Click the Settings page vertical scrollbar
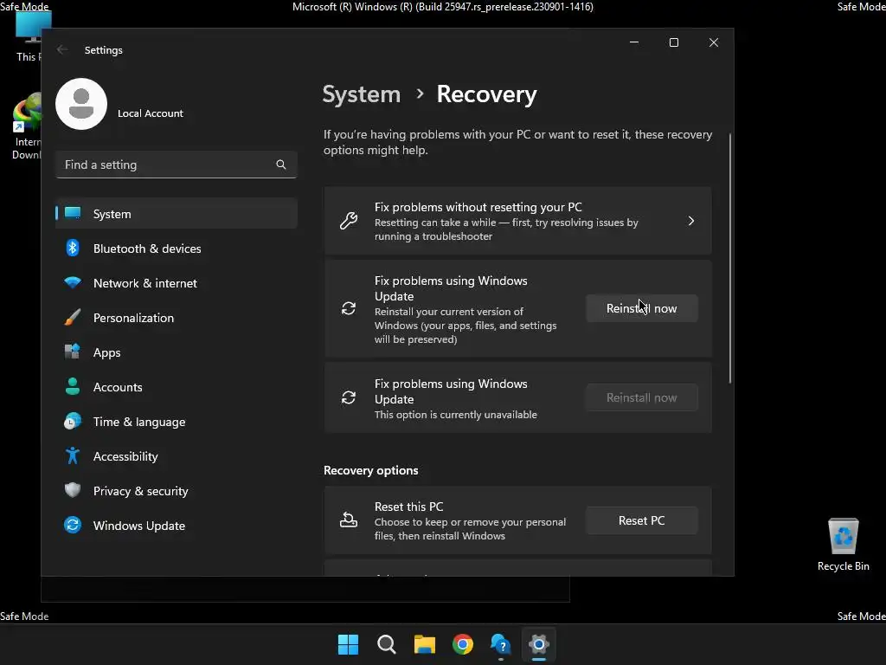 [730, 258]
